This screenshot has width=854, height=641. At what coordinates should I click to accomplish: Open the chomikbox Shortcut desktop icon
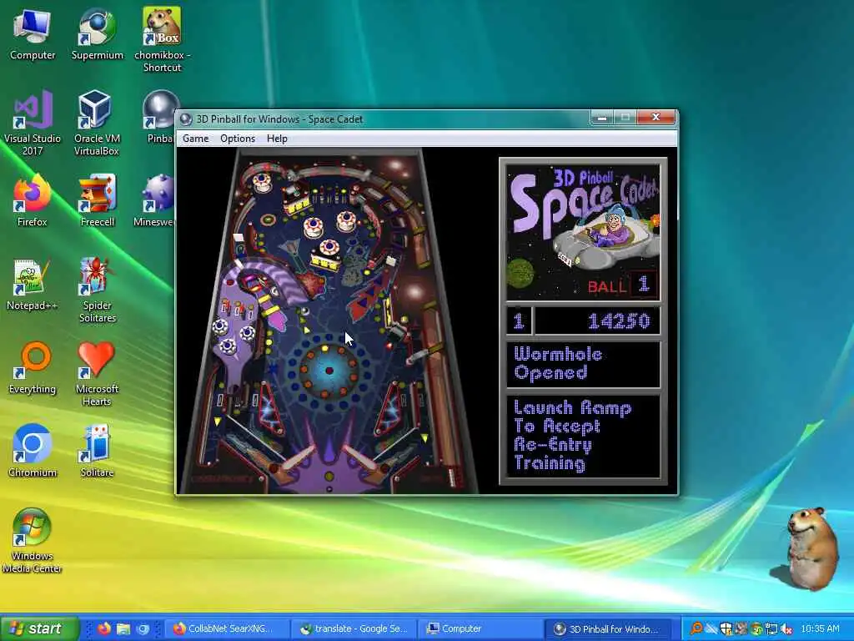tap(162, 39)
